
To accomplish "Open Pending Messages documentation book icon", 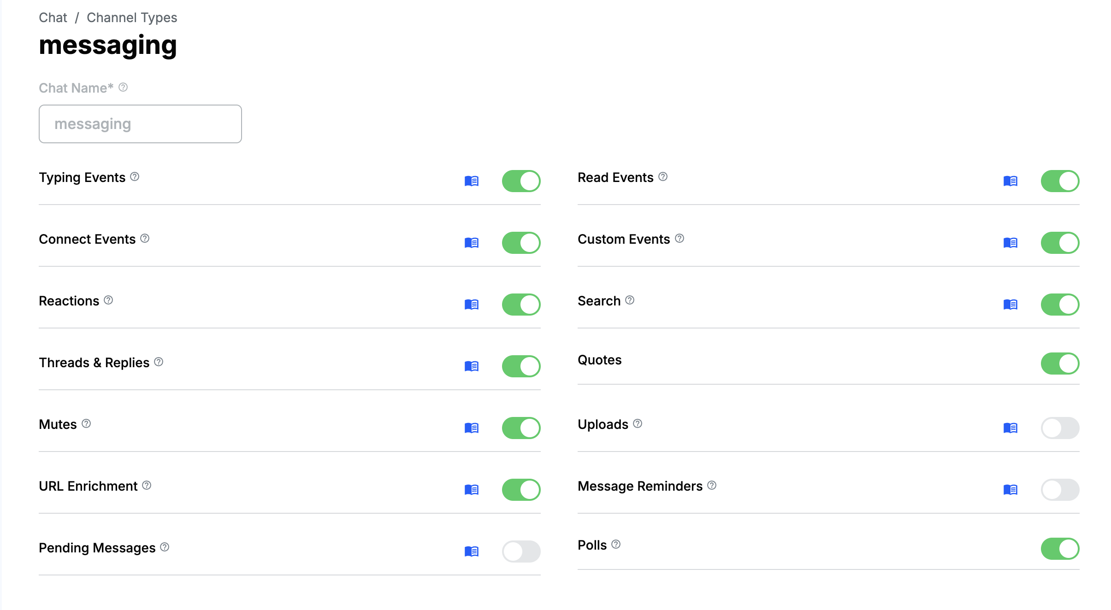I will [471, 551].
